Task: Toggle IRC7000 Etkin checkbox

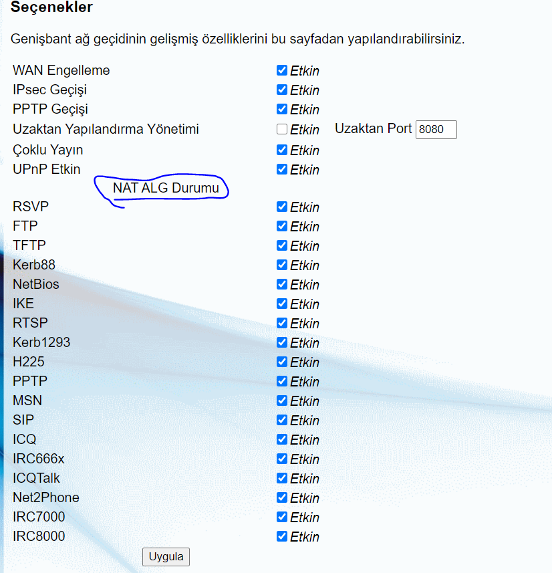Action: tap(281, 516)
